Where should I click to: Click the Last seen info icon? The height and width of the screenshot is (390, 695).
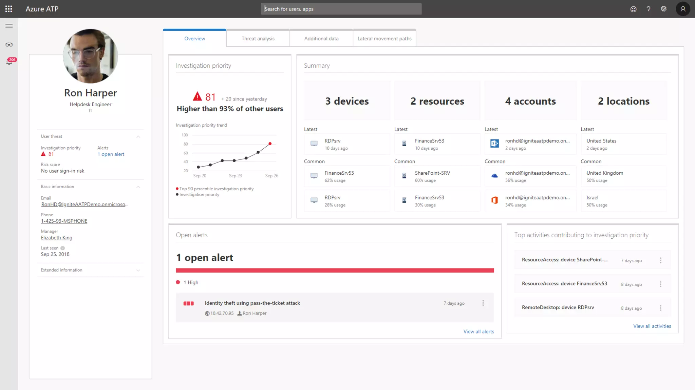pos(62,248)
